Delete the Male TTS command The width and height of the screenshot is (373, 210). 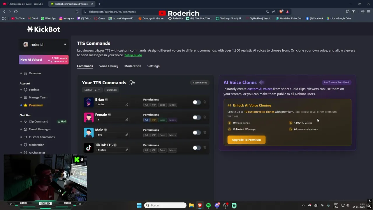[205, 132]
